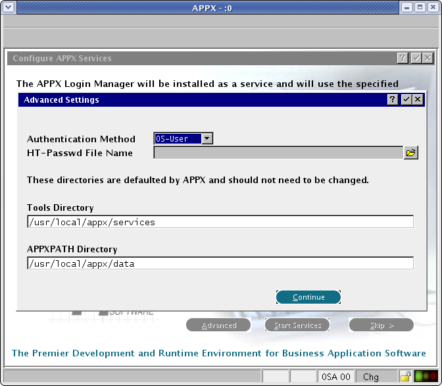Close the Advanced Settings dialog
The image size is (442, 386).
[418, 99]
